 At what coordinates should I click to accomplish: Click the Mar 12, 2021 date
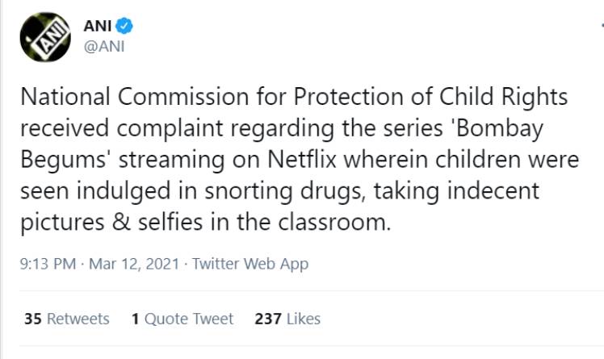pyautogui.click(x=134, y=264)
